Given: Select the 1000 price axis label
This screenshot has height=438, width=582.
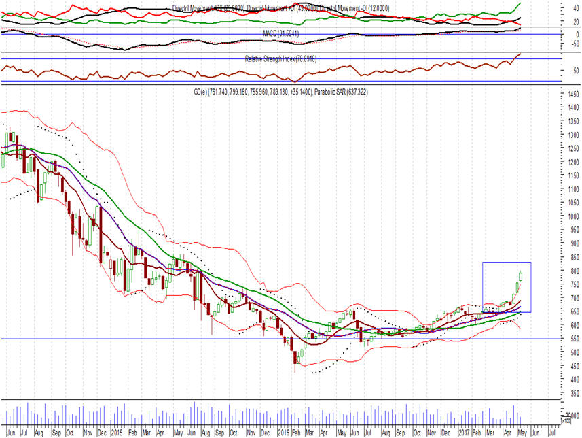Looking at the screenshot, I should (x=572, y=216).
